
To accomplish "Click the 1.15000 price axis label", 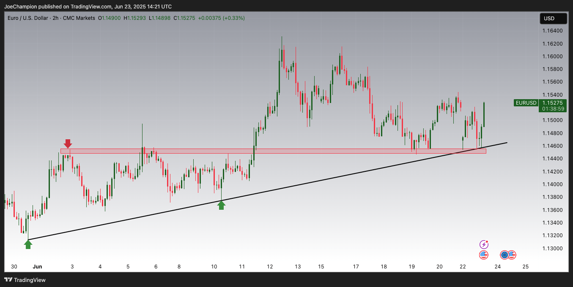I will click(552, 120).
